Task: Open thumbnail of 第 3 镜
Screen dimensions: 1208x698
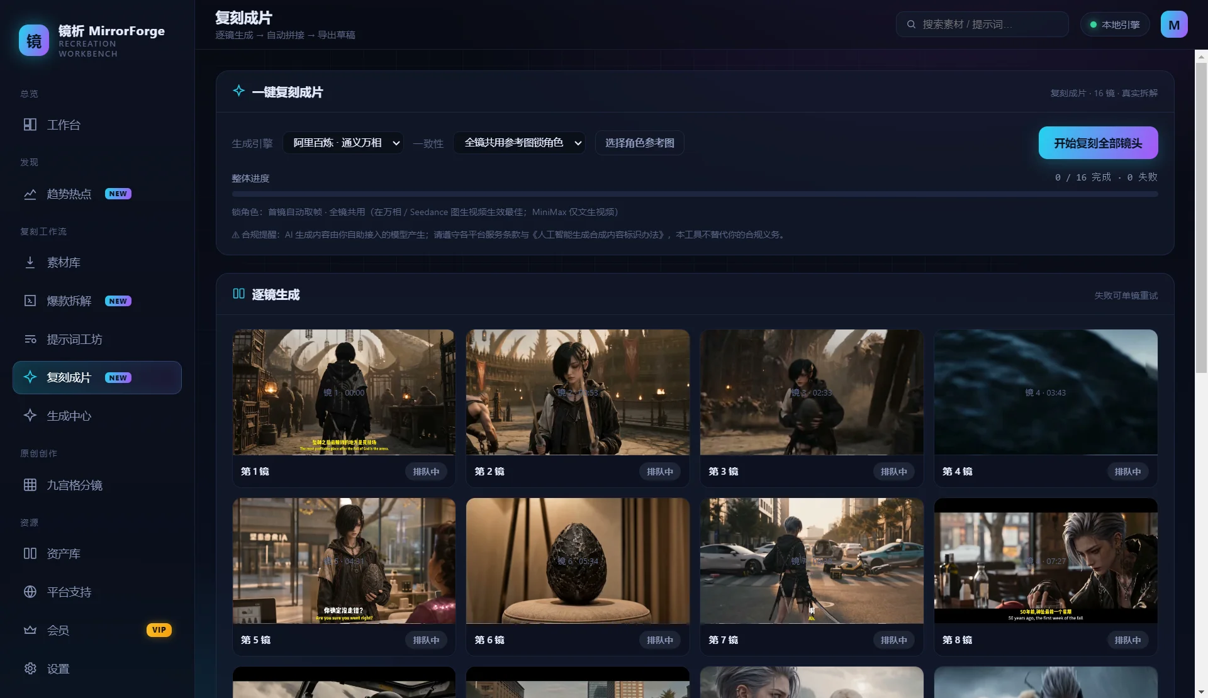Action: [812, 392]
